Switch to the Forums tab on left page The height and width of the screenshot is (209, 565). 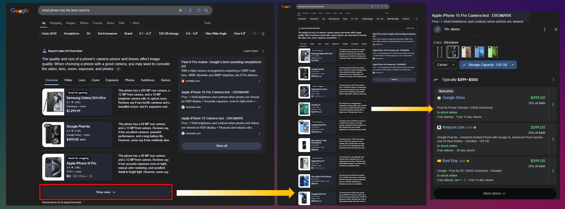point(98,23)
